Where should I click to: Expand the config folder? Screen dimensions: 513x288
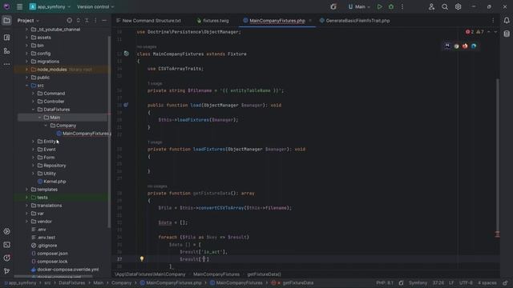click(x=26, y=54)
